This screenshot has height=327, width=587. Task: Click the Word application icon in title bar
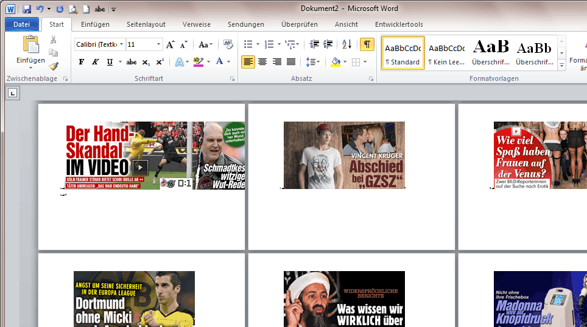(x=10, y=9)
